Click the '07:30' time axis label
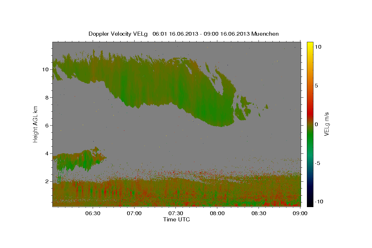This screenshot has height=248, width=372. click(176, 214)
